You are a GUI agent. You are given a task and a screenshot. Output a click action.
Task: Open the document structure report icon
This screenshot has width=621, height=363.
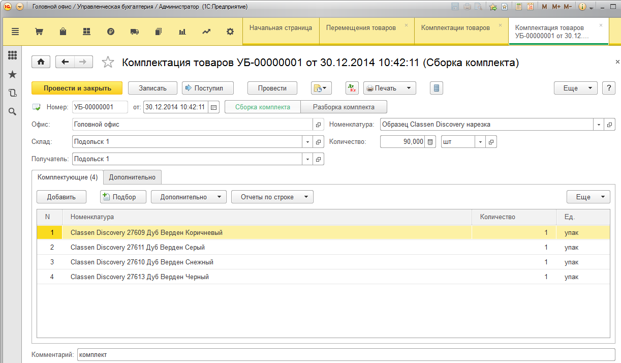[437, 88]
